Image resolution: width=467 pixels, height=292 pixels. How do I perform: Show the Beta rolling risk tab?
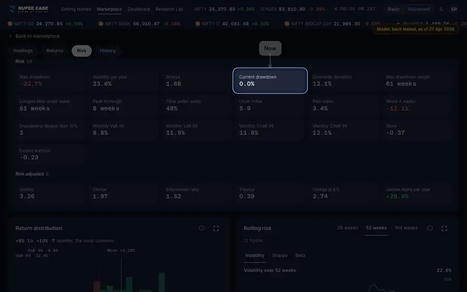point(300,255)
